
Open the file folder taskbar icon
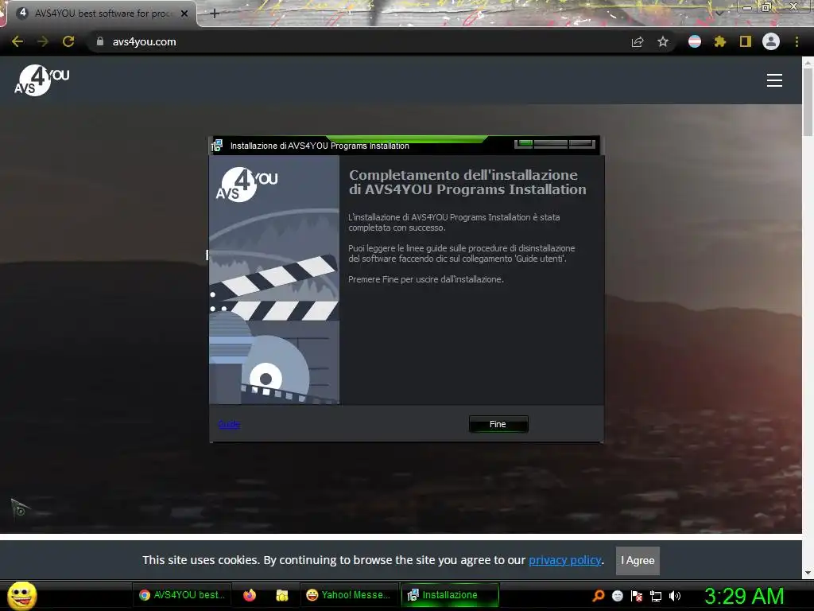click(x=282, y=595)
